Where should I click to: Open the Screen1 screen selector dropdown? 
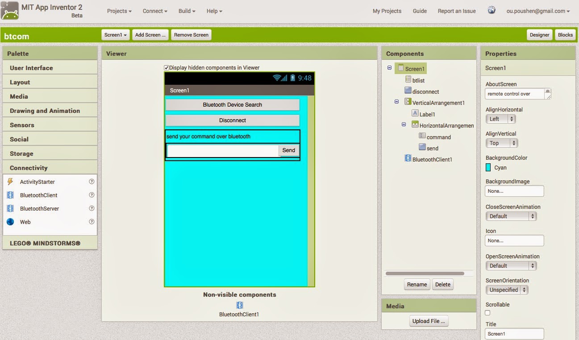[116, 35]
